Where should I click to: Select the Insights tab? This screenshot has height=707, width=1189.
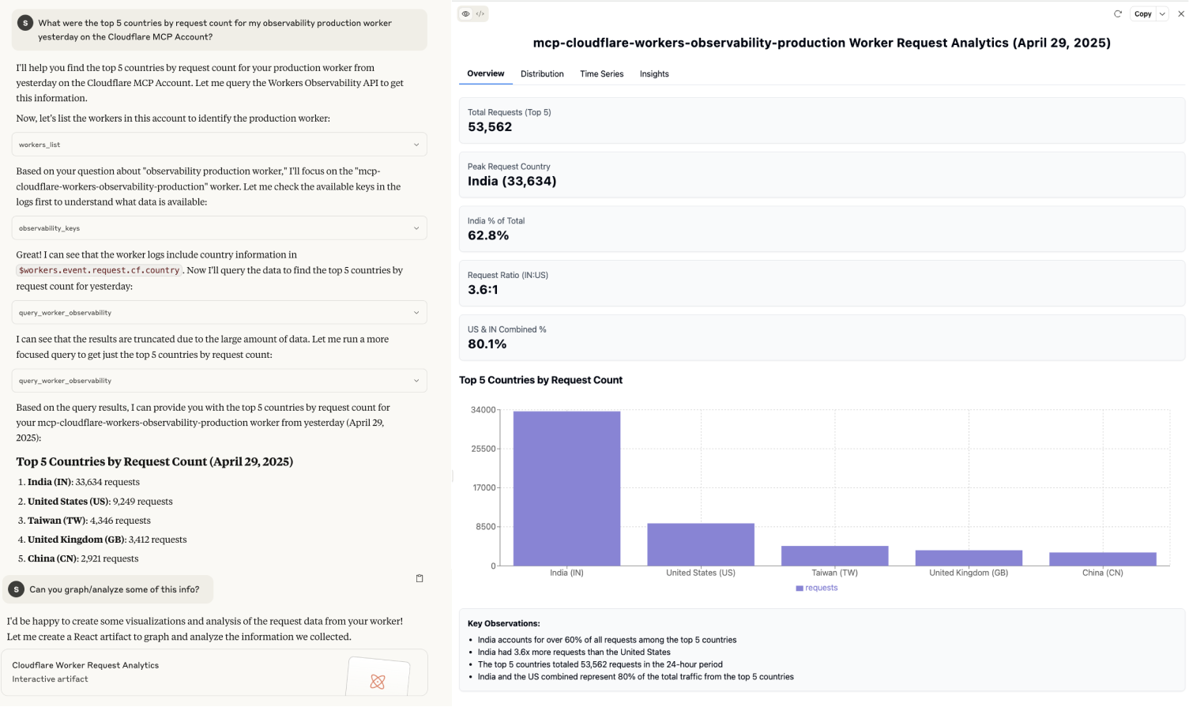pyautogui.click(x=654, y=73)
